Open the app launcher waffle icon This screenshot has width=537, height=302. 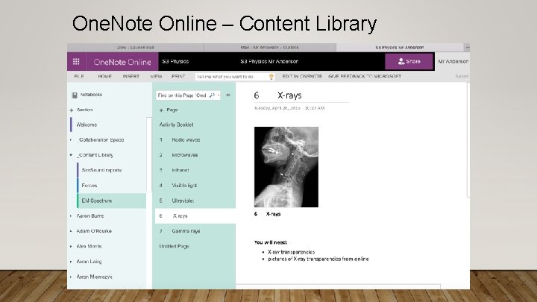(x=76, y=62)
